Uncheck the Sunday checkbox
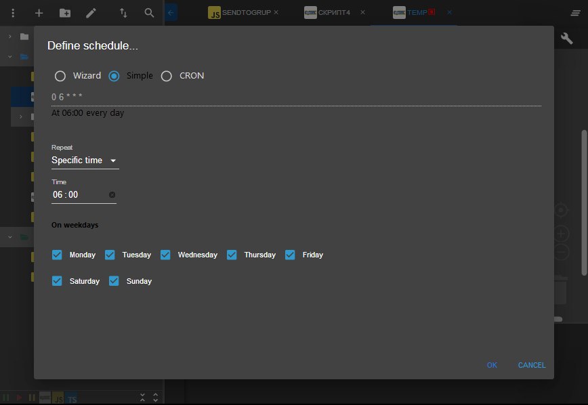 [114, 281]
